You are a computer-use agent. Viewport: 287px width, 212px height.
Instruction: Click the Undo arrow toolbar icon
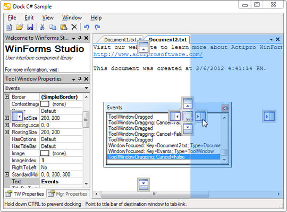pyautogui.click(x=87, y=27)
